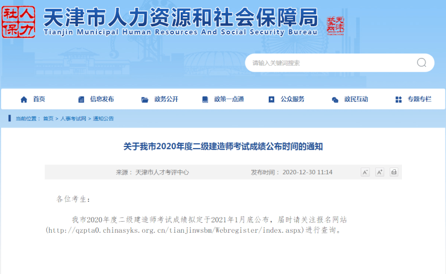Click the keyword search input box
Viewport: 446px width, 274px height.
pos(329,63)
